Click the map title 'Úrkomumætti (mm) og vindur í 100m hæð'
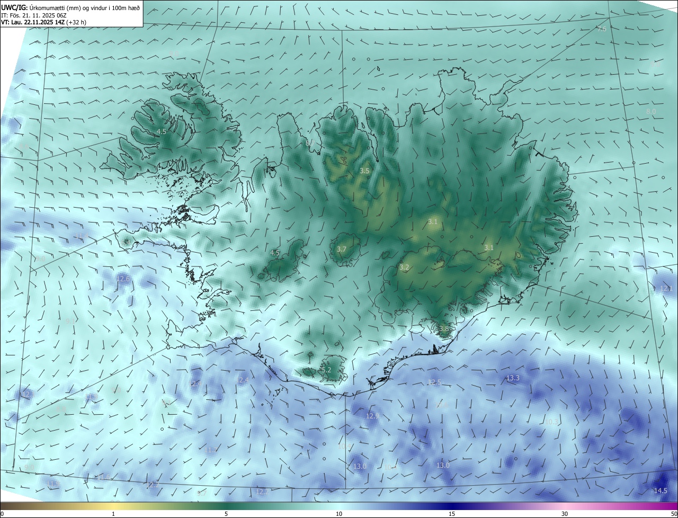The height and width of the screenshot is (518, 678). click(84, 7)
